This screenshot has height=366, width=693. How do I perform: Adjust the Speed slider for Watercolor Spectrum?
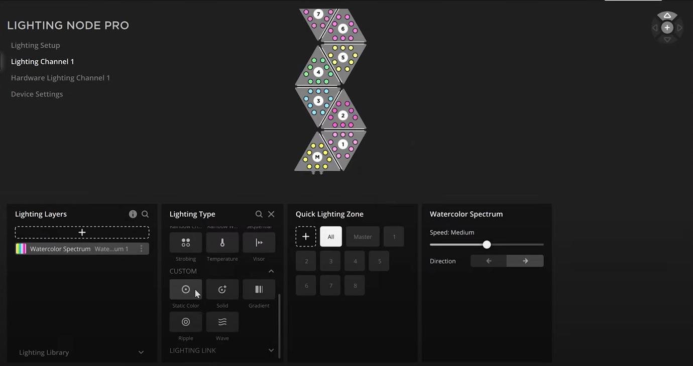[x=486, y=245]
